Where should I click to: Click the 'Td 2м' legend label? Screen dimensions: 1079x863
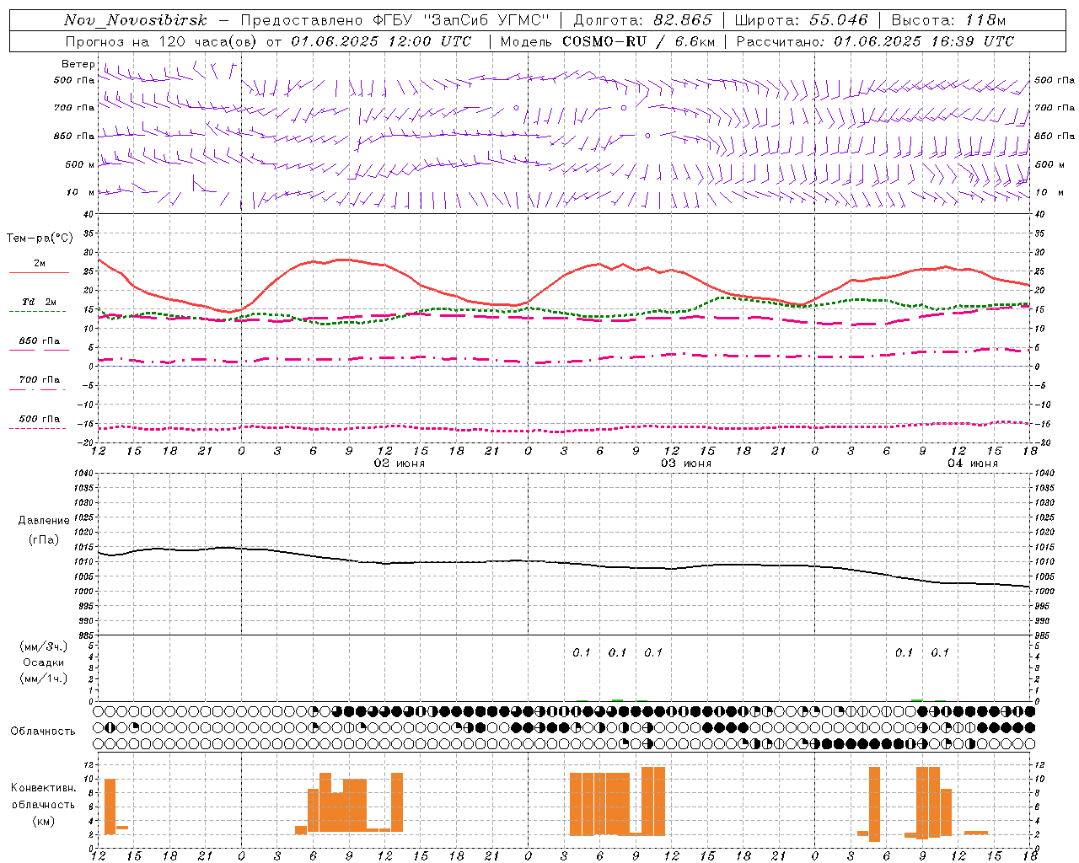(x=40, y=302)
